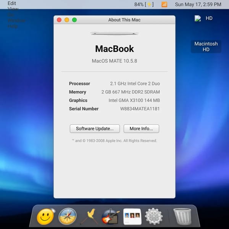The height and width of the screenshot is (229, 229).
Task: Click the 2.1 GHz Intel Core 2 Duo value
Action: pos(135,84)
